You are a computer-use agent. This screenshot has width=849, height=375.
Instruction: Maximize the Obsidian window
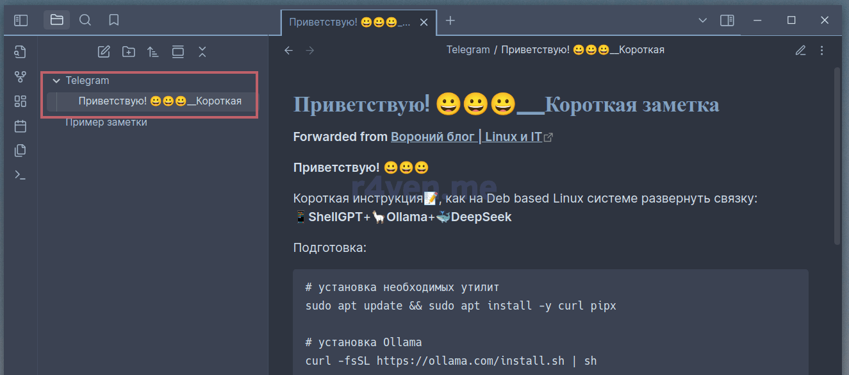click(791, 21)
